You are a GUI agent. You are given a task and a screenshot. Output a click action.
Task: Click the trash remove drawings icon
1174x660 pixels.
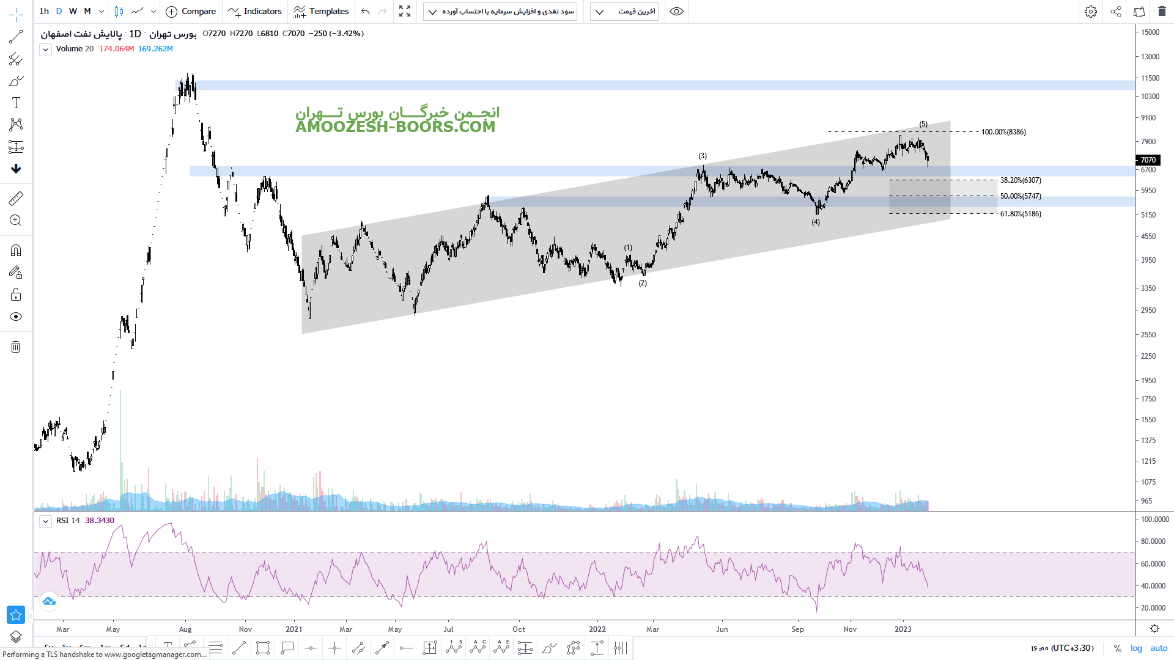(x=16, y=347)
